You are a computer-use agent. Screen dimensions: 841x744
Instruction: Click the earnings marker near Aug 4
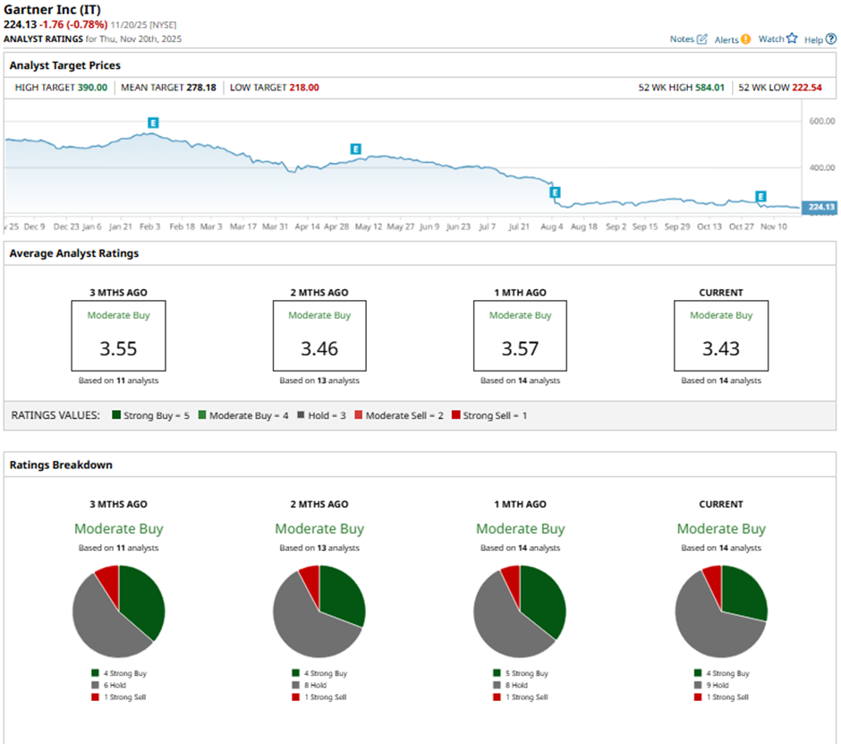coord(555,192)
